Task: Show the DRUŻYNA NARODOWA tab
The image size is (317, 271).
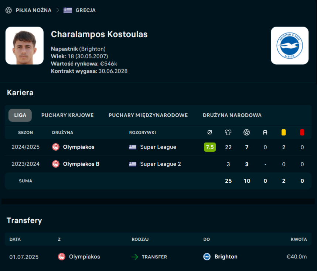Action: (x=232, y=115)
